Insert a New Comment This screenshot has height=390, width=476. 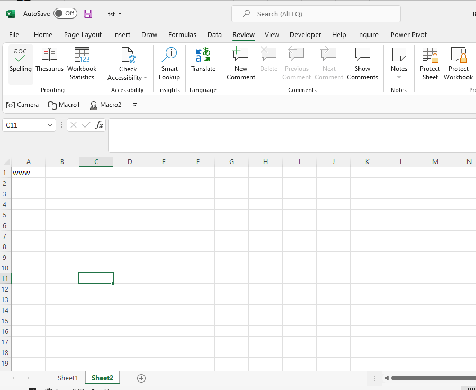240,63
